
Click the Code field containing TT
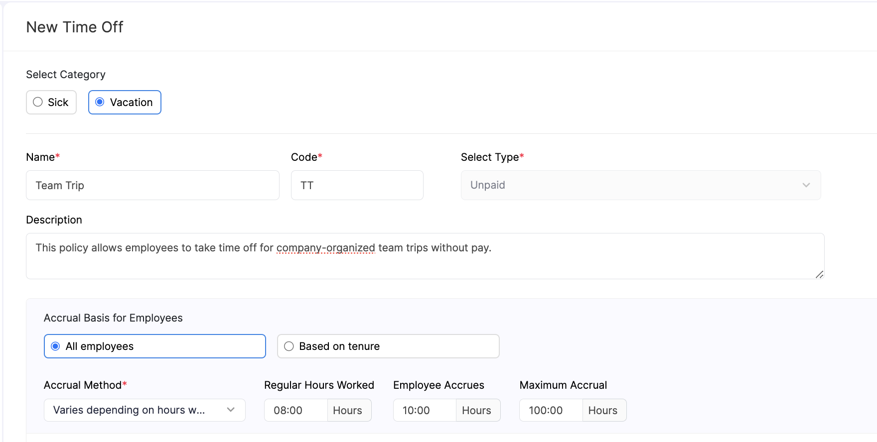pyautogui.click(x=357, y=185)
